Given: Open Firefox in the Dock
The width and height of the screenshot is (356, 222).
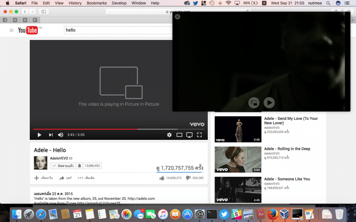Looking at the screenshot, I should click(273, 214).
